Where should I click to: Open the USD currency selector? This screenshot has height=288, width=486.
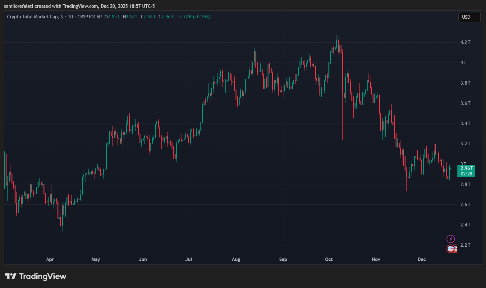[x=469, y=17]
